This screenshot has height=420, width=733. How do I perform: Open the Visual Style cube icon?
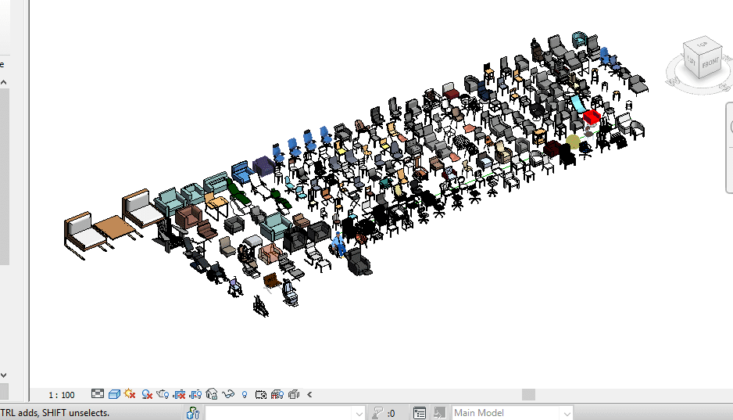114,394
